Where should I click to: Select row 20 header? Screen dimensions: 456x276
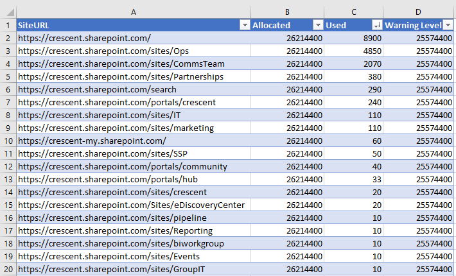(8, 270)
